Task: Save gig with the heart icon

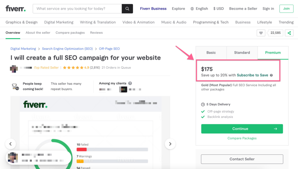Action: click(x=261, y=33)
